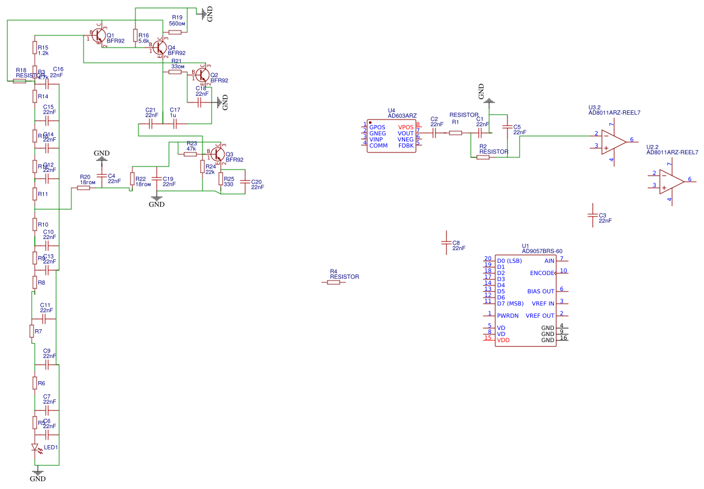The image size is (704, 489).
Task: Select the Q1 BFR92 transistor symbol
Action: (x=99, y=37)
